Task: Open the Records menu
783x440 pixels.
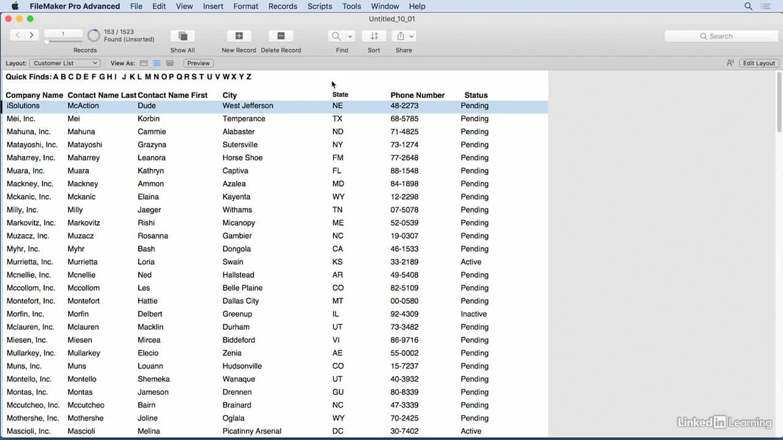Action: (x=283, y=6)
